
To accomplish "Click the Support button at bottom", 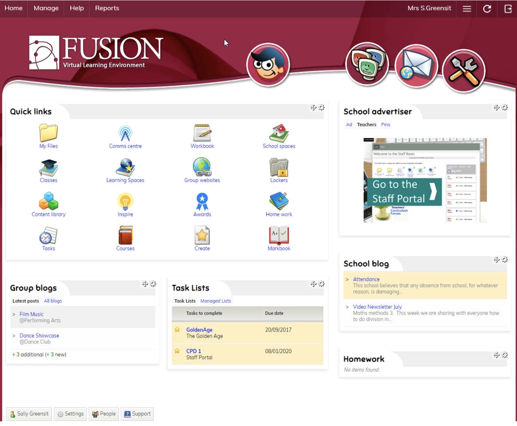I will [x=137, y=414].
